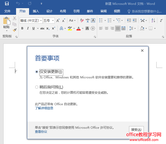Apply strikethrough to text
The height and width of the screenshot is (144, 166).
point(42,28)
